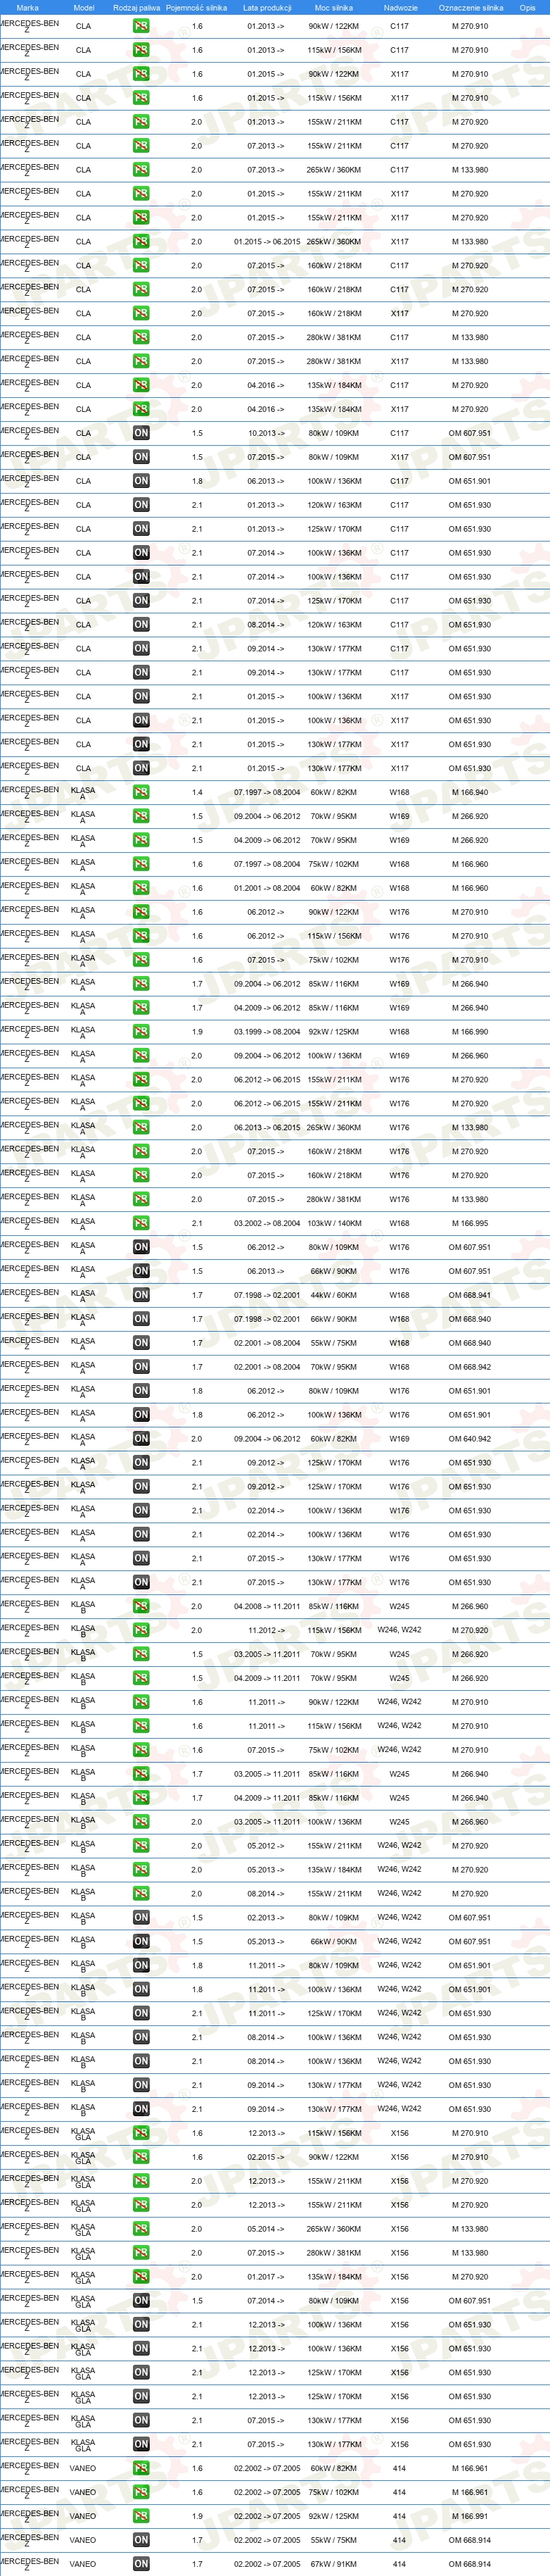
Task: Select engine code OM 640.942 cell
Action: 469,1439
